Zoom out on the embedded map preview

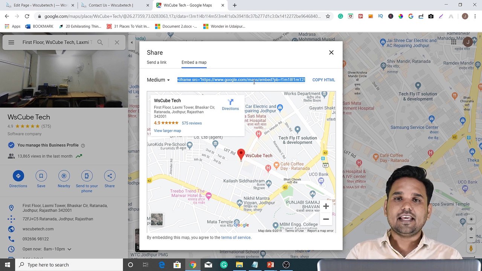coord(326,219)
